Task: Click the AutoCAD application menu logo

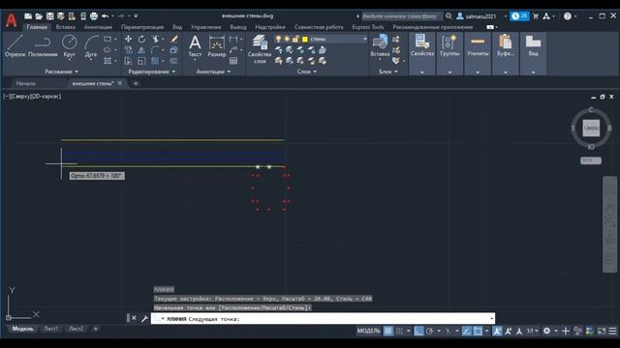Action: 12,20
